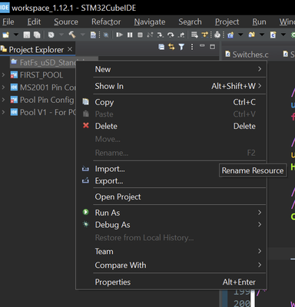The height and width of the screenshot is (307, 295).
Task: Open the Project menu
Action: [227, 21]
